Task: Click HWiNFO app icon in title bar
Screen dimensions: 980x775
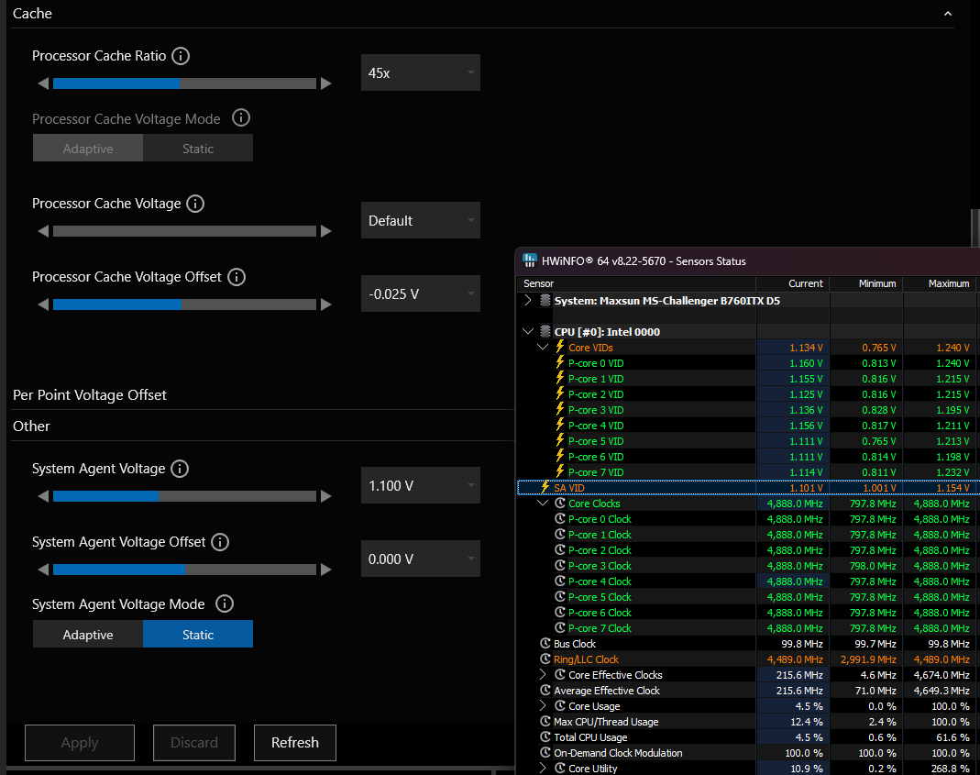Action: point(529,260)
